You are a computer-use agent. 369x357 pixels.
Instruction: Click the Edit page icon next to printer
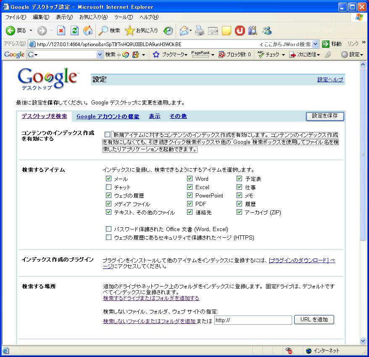coord(213,31)
